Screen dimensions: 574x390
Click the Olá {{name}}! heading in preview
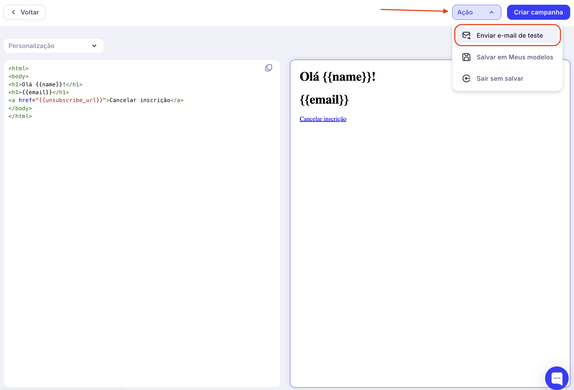(x=337, y=77)
